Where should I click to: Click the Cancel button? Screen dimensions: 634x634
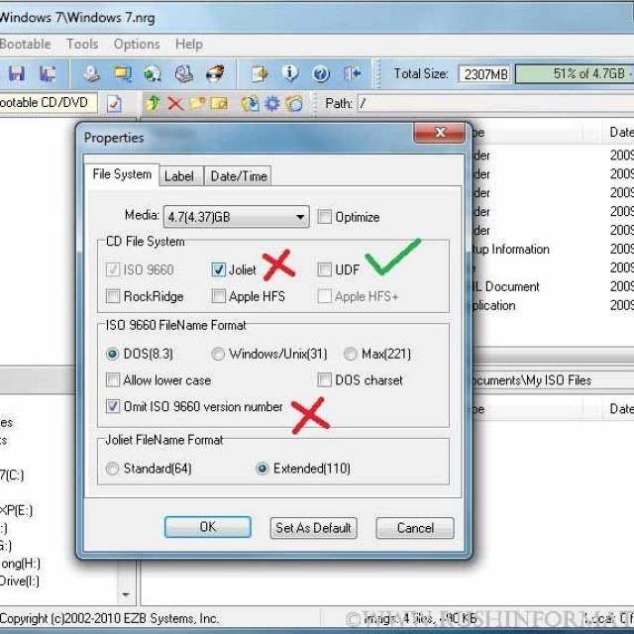pos(415,528)
